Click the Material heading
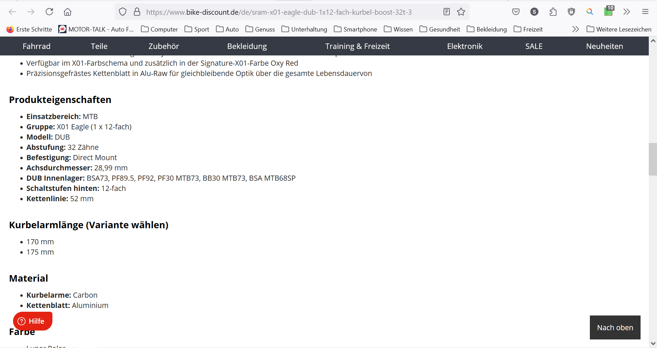Image resolution: width=657 pixels, height=348 pixels. pos(29,278)
